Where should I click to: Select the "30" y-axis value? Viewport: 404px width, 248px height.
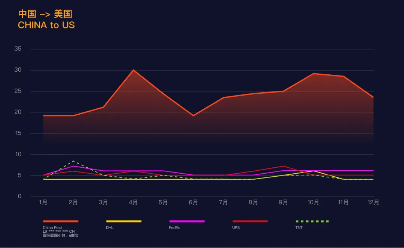pyautogui.click(x=18, y=70)
